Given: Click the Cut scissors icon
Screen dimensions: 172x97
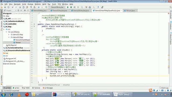Looking at the screenshot, I should 20,7.
